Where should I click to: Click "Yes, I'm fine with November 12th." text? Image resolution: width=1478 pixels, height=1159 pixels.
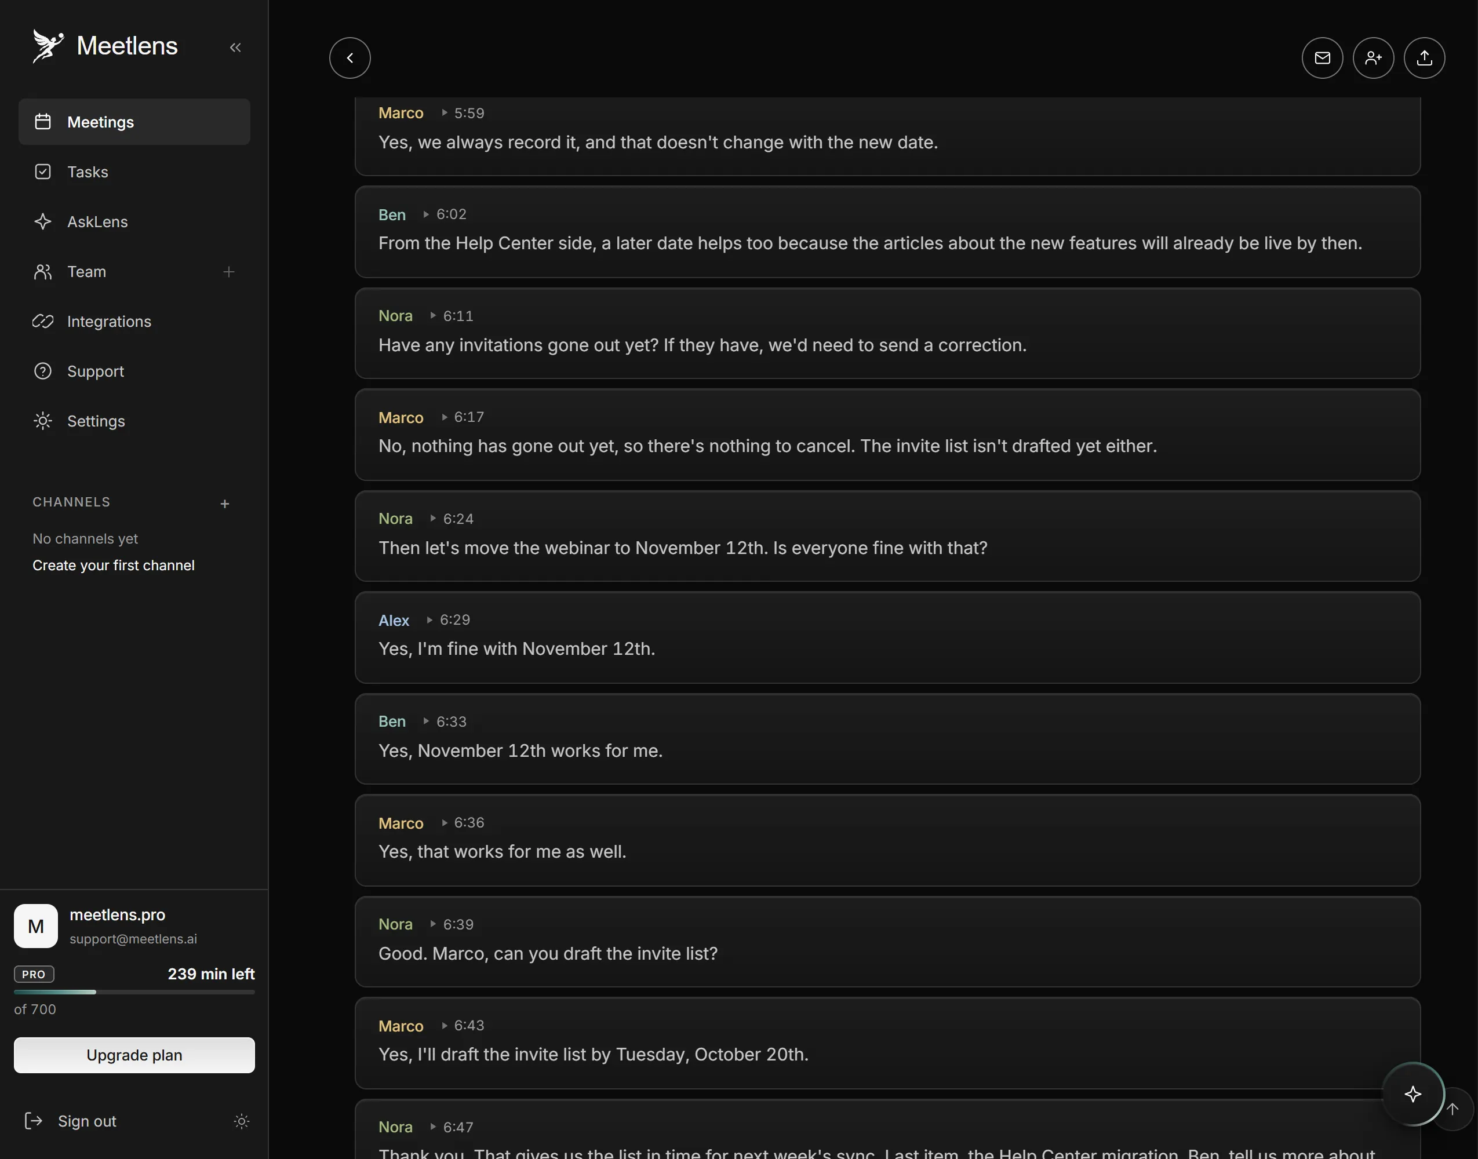pyautogui.click(x=517, y=648)
